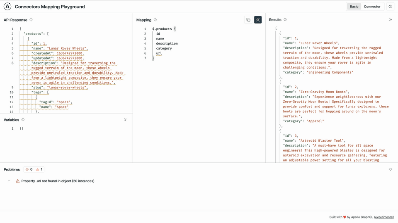Click the url line in Mapping editor

[159, 53]
